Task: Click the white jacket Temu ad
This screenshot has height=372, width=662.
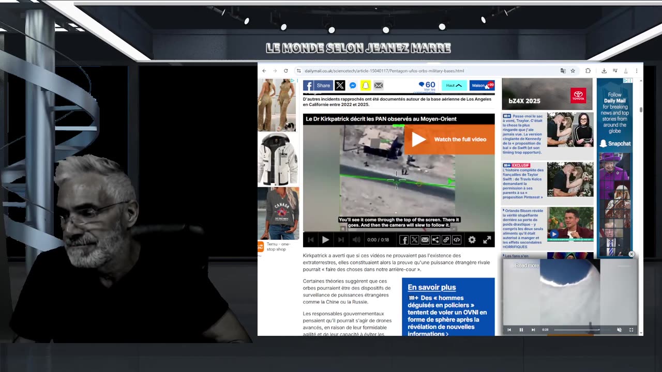Action: click(278, 159)
